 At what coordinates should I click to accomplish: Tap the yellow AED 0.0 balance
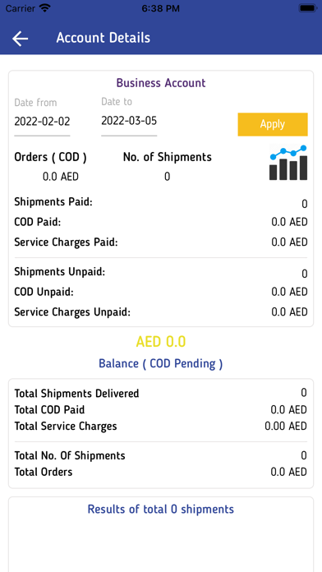pos(161,342)
